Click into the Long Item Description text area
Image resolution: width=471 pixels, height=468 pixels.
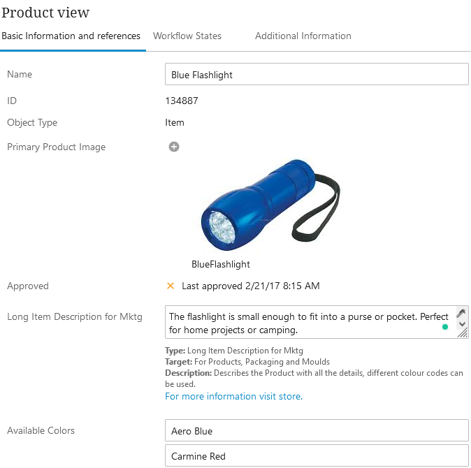coord(307,323)
